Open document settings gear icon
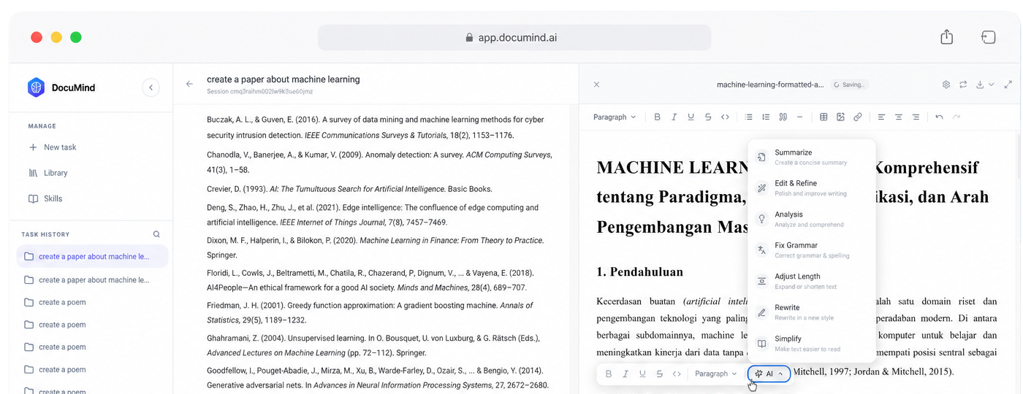This screenshot has width=1023, height=394. coord(946,85)
